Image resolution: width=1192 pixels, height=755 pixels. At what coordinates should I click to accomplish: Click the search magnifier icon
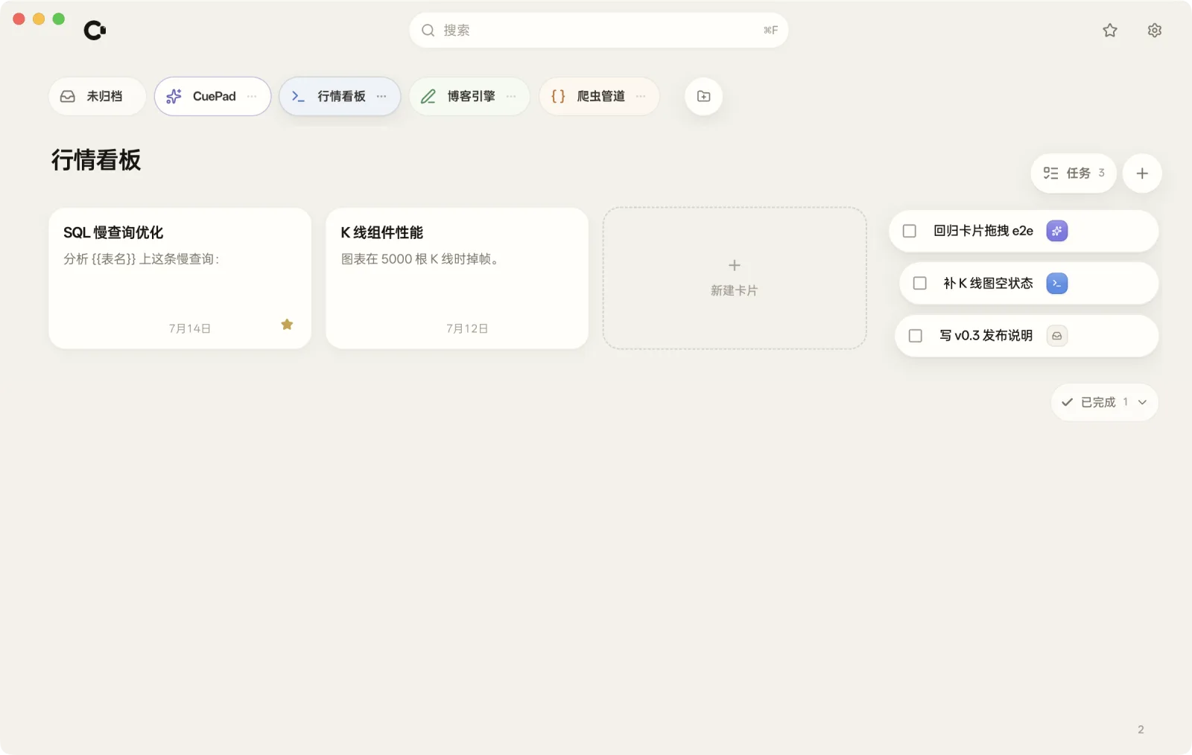click(428, 31)
